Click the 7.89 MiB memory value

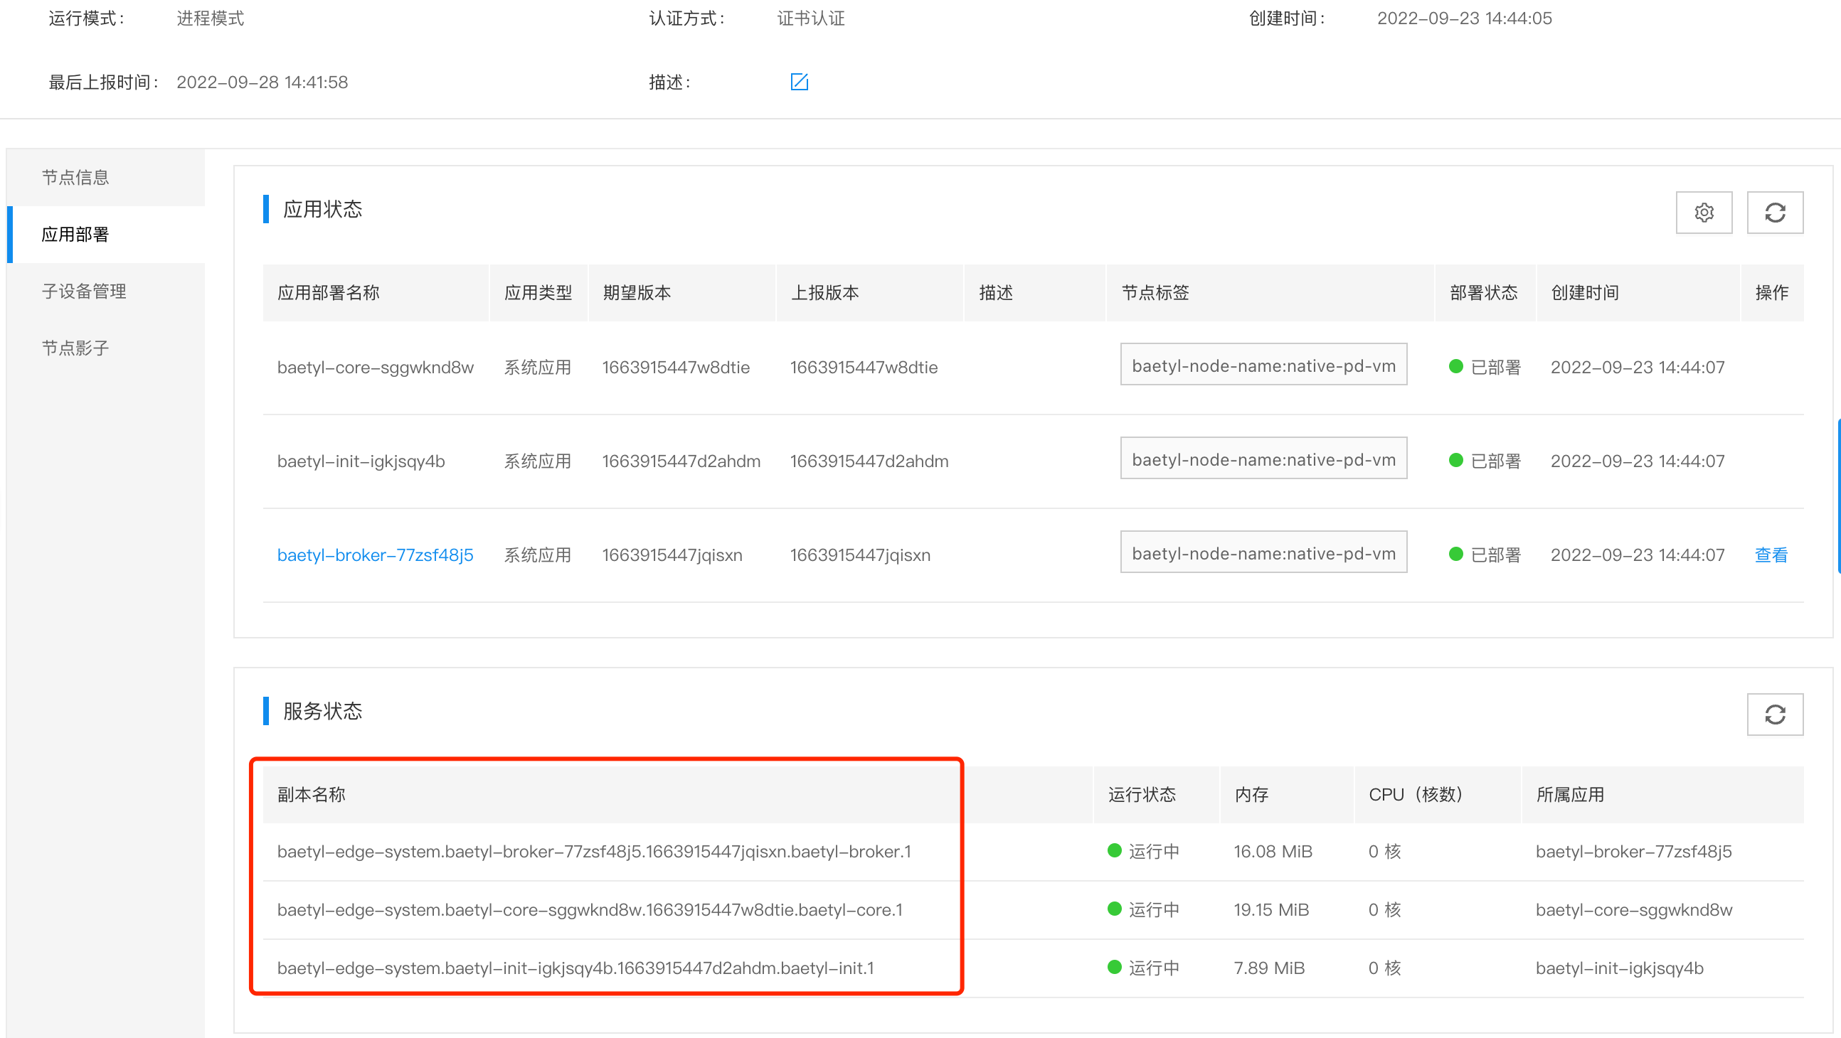click(x=1269, y=969)
